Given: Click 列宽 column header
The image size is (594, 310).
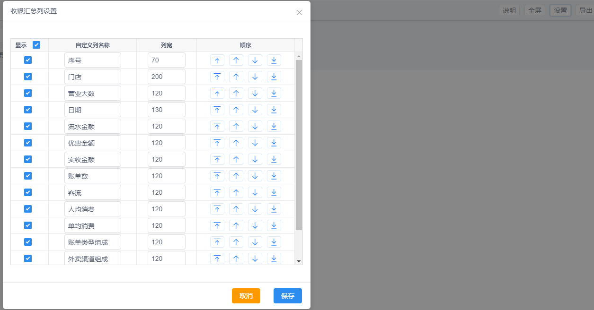Looking at the screenshot, I should [167, 45].
